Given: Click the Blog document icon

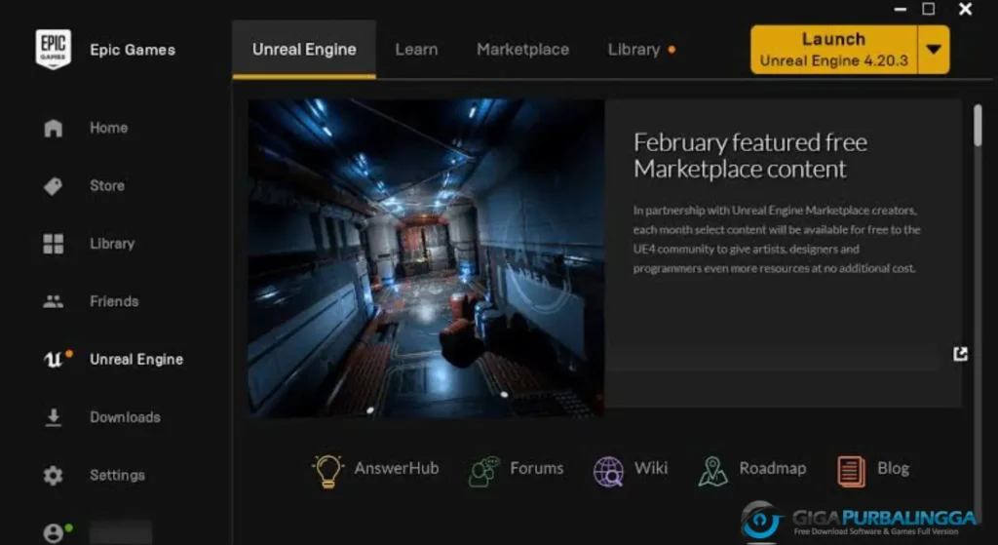Looking at the screenshot, I should 851,472.
